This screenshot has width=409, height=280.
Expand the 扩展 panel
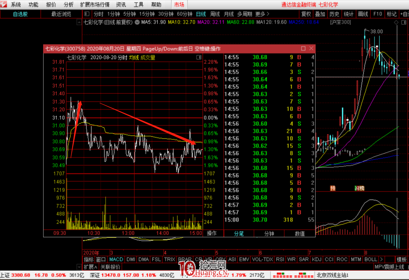pyautogui.click(x=91, y=267)
